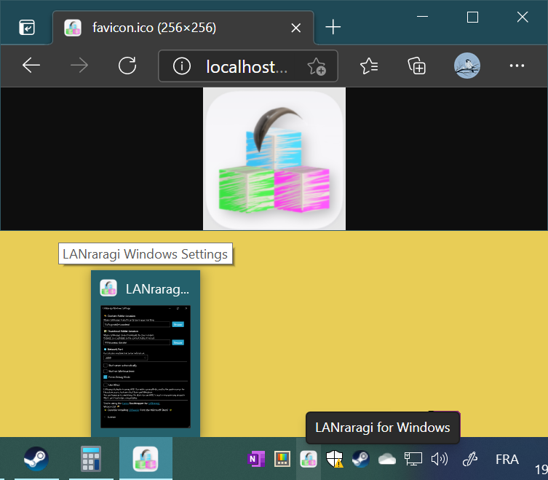Image resolution: width=548 pixels, height=480 pixels.
Task: Open Windows Ink Workspace pen icon
Action: pyautogui.click(x=469, y=459)
